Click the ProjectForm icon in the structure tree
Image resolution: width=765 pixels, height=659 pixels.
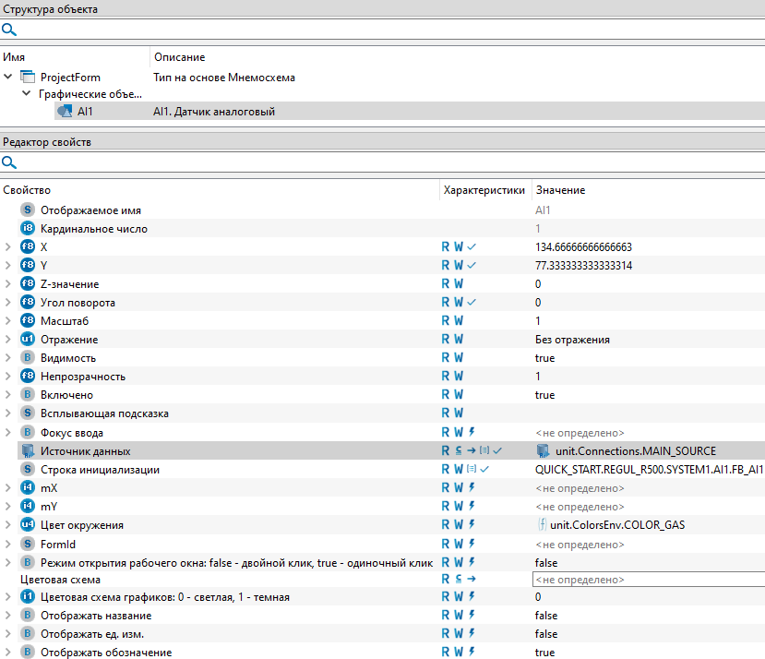tap(27, 78)
